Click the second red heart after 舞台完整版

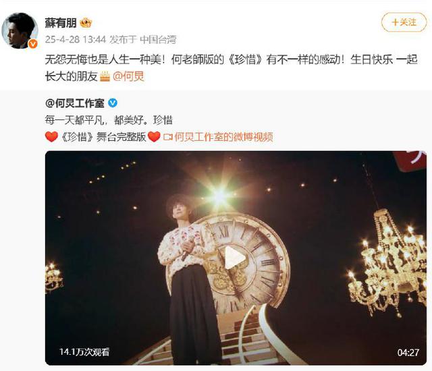[154, 137]
